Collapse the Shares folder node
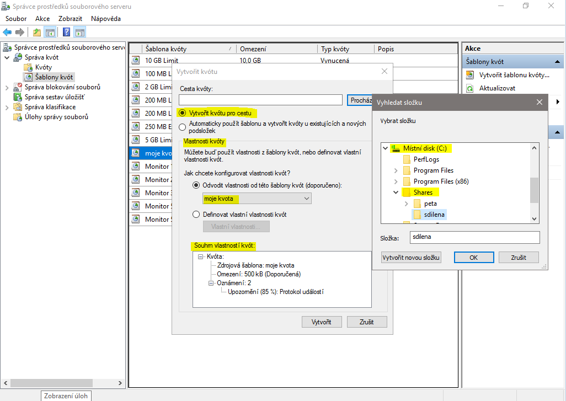Image resolution: width=566 pixels, height=401 pixels. [396, 193]
